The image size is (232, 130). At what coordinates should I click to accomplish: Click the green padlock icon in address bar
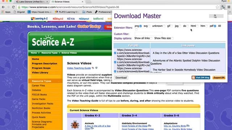(19, 7)
